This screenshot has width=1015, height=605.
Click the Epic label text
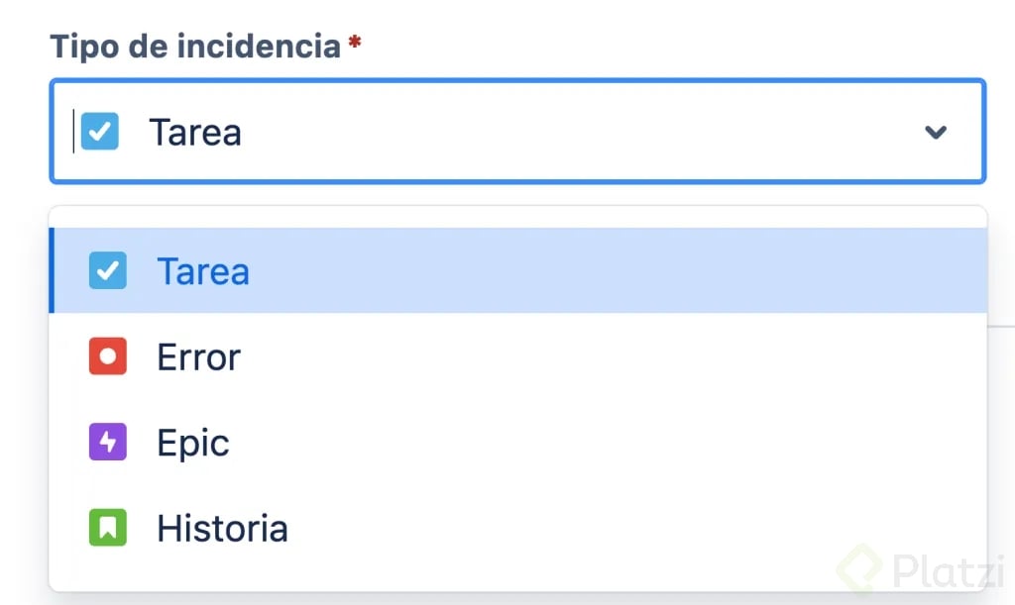[x=193, y=443]
